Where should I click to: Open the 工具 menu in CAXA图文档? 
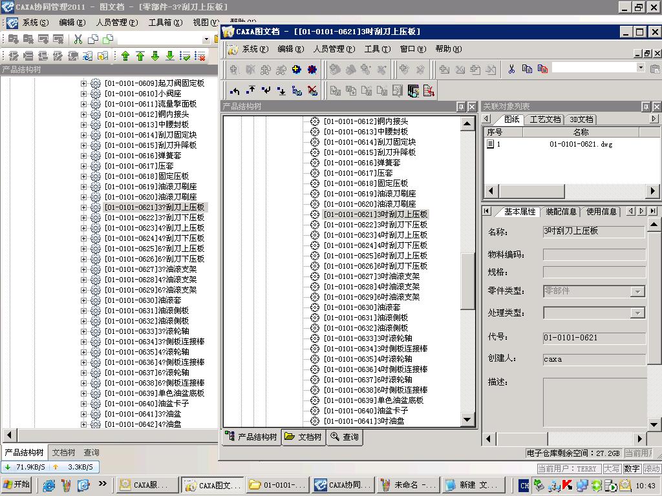pyautogui.click(x=375, y=49)
